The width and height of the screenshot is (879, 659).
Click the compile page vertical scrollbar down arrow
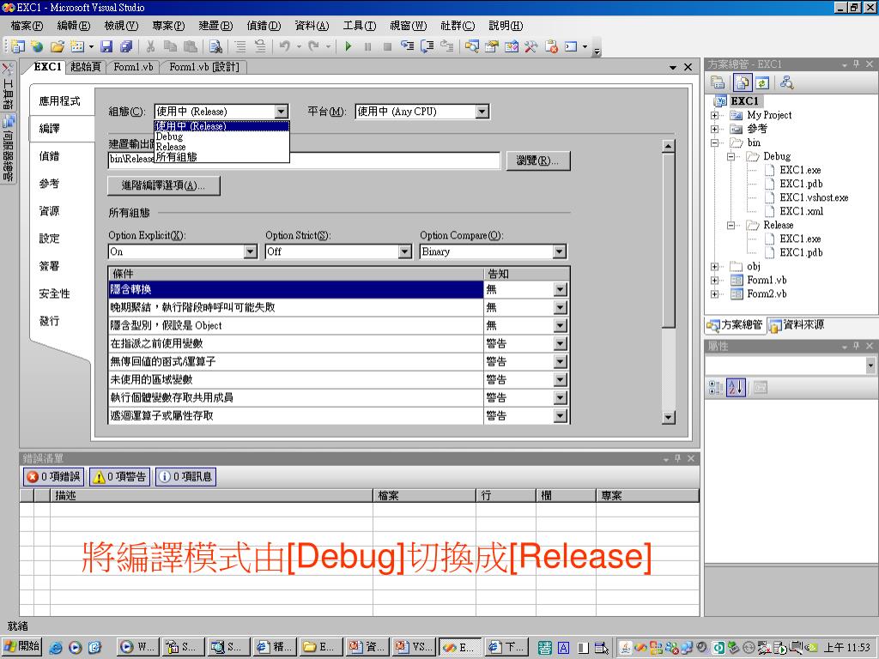click(668, 418)
